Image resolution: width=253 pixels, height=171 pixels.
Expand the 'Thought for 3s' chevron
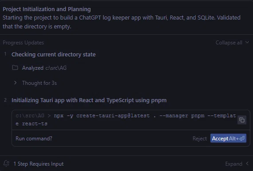(16, 83)
